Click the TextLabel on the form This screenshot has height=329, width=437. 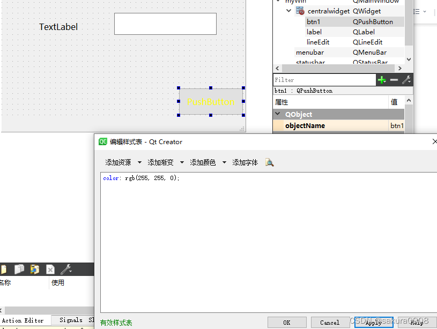[58, 27]
